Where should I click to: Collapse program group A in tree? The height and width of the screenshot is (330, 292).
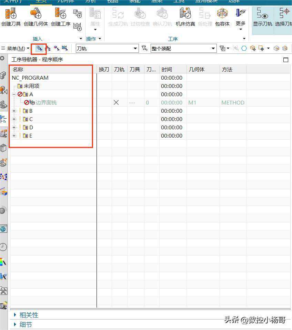click(x=14, y=94)
